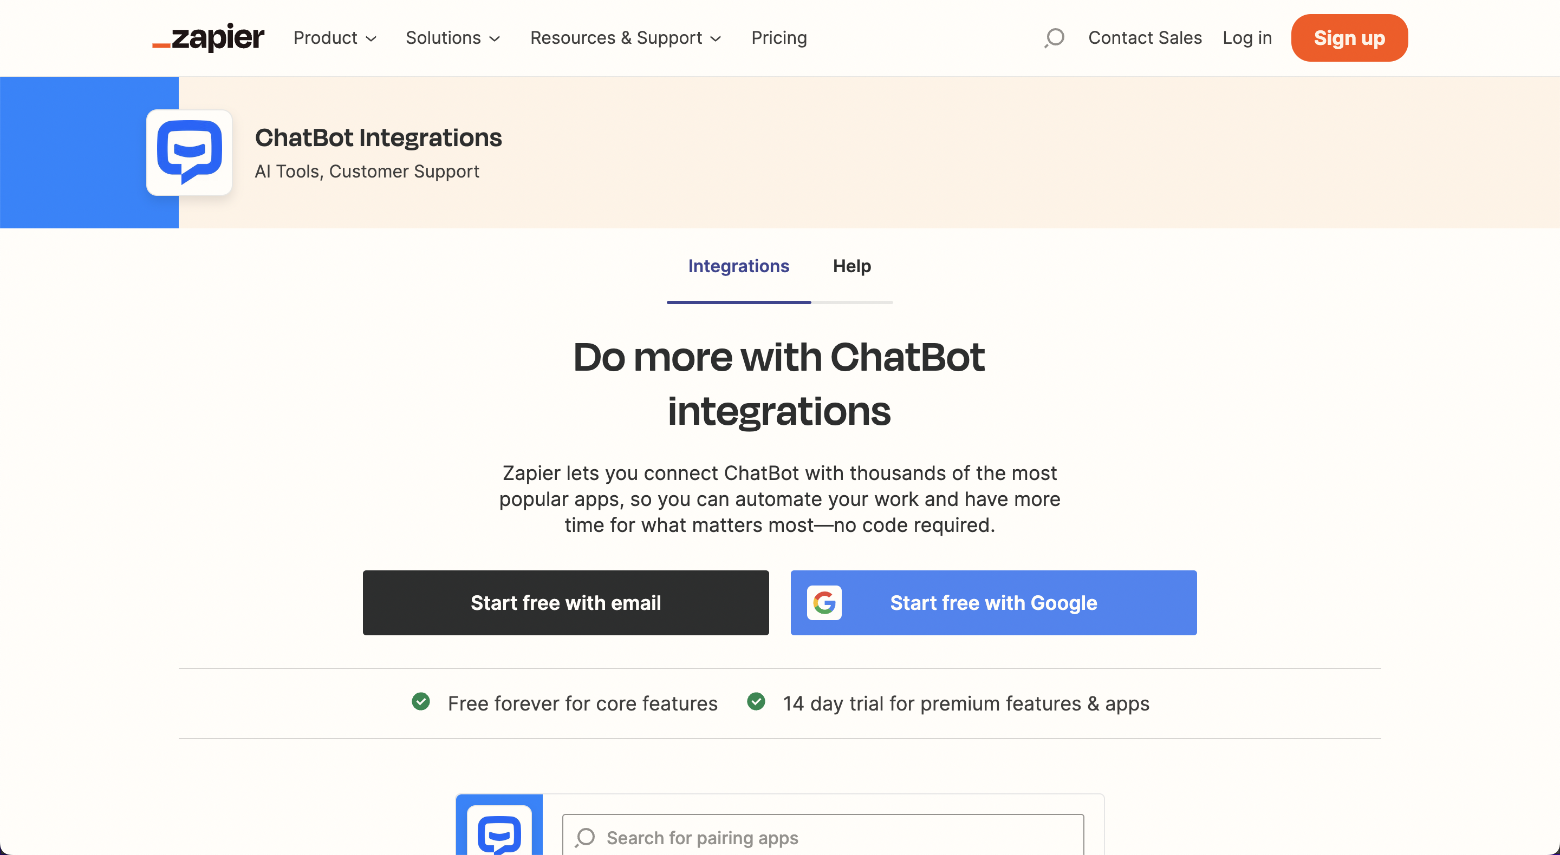Click AI Tools, Customer Support category text

367,171
